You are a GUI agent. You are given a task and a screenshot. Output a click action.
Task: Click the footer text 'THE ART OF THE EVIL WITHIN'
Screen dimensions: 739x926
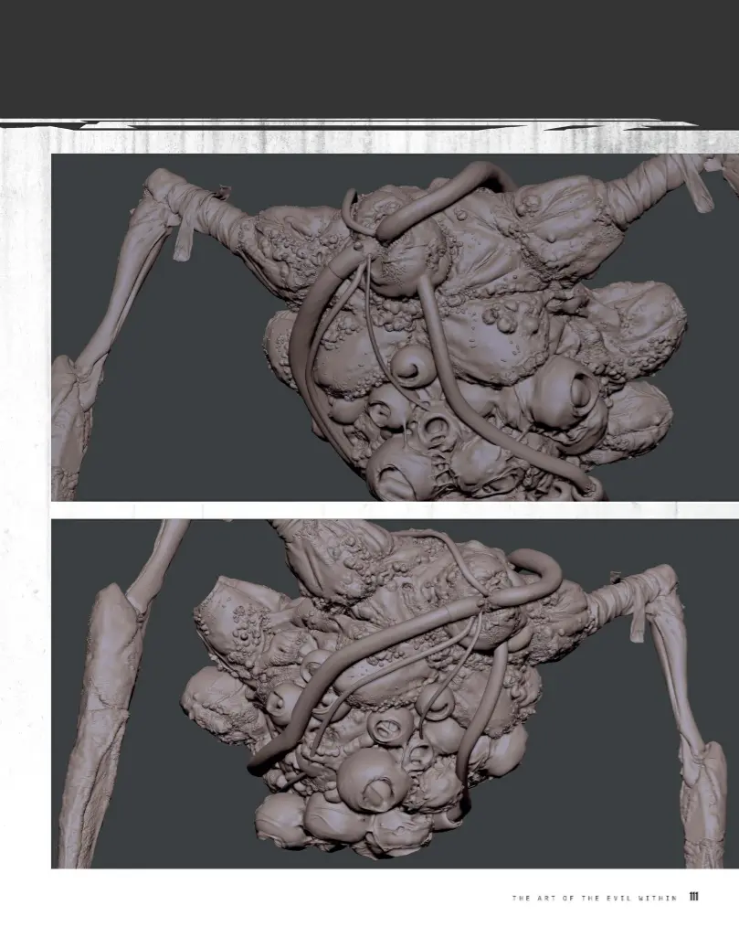[595, 898]
